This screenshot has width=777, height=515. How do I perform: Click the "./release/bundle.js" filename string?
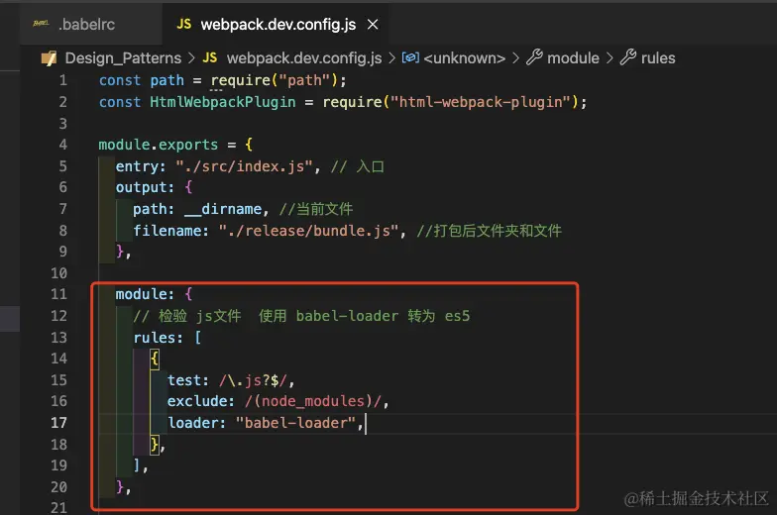(309, 231)
